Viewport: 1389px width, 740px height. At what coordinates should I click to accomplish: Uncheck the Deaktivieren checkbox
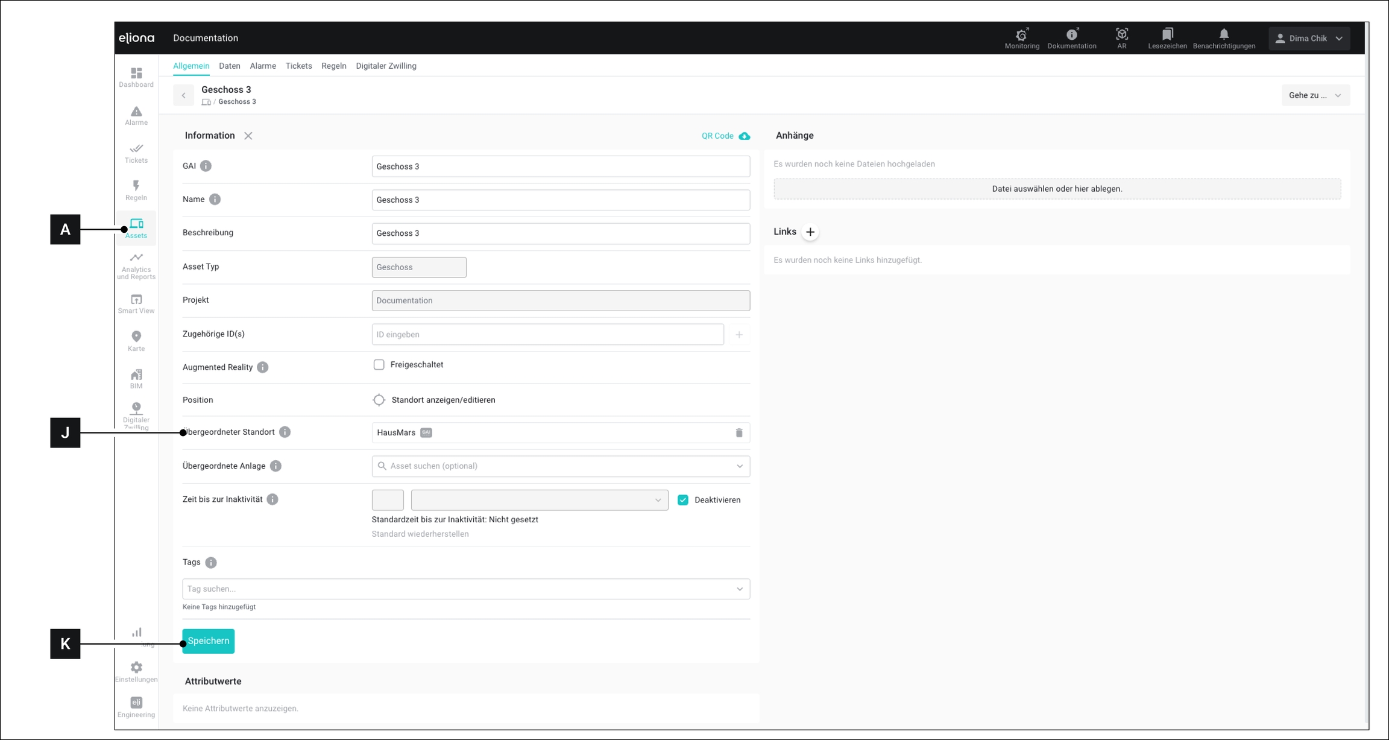682,500
